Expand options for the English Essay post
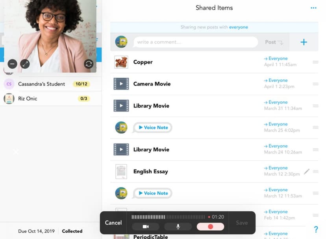The height and width of the screenshot is (239, 326). point(316,171)
